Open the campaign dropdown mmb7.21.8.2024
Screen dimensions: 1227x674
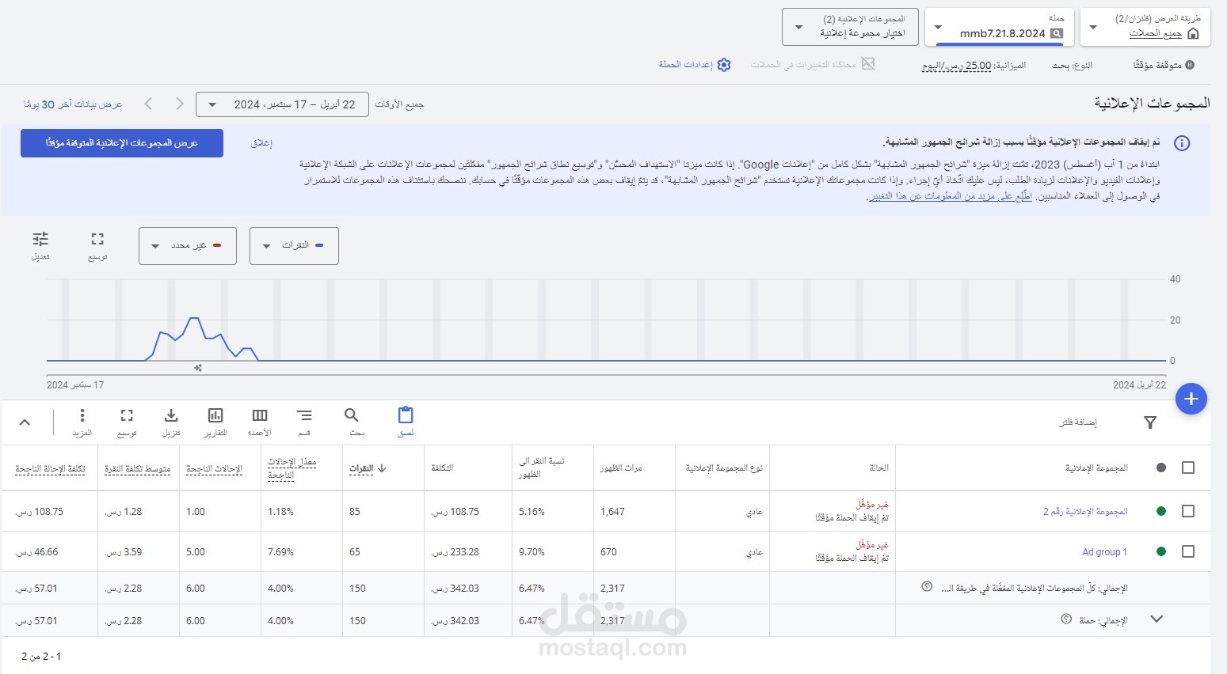pos(1000,27)
